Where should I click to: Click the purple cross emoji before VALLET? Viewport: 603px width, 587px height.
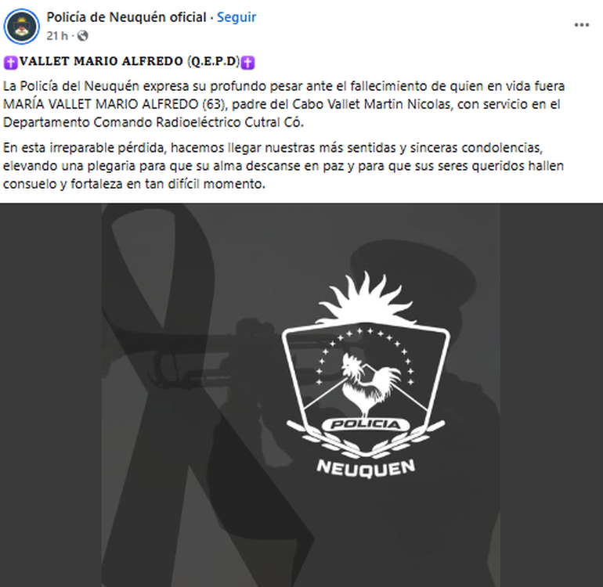[x=11, y=63]
